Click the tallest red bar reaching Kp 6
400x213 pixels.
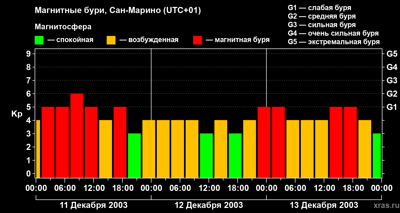[77, 136]
